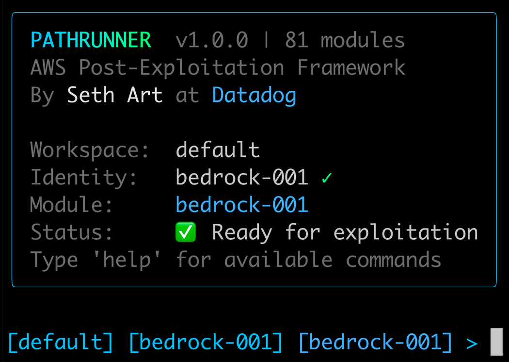509x362 pixels.
Task: Click the '>' prompt symbol
Action: [x=472, y=344]
